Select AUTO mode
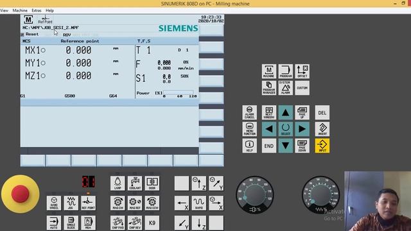The height and width of the screenshot is (231, 411). (x=54, y=223)
